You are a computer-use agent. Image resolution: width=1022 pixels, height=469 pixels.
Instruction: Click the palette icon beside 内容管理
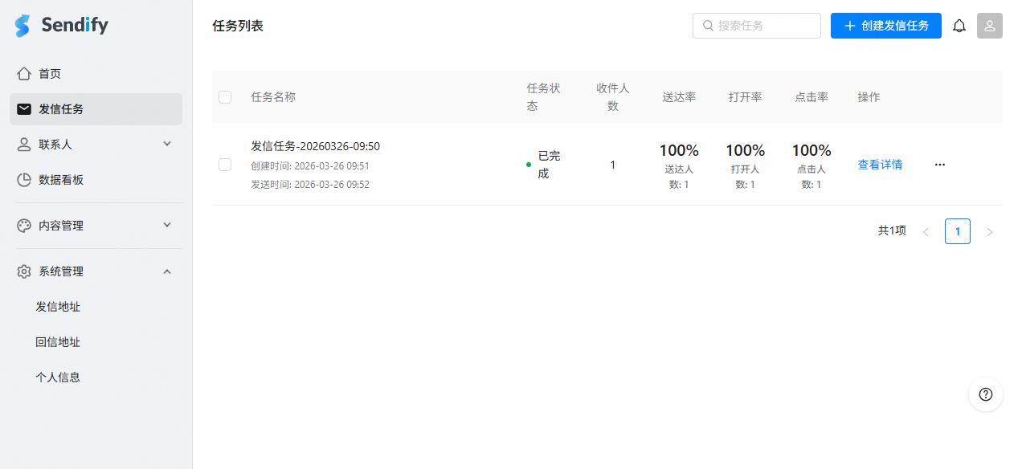[x=24, y=226]
